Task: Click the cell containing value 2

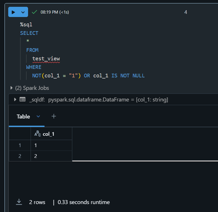Action: tap(51, 156)
